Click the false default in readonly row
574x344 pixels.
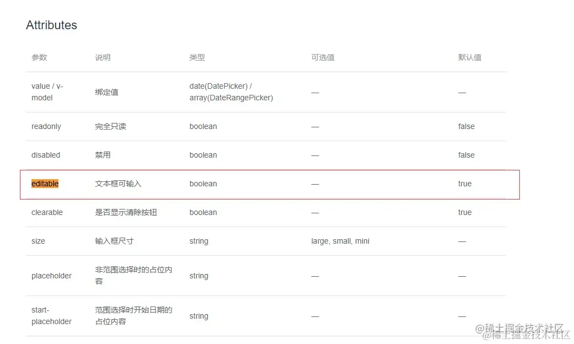(x=466, y=126)
